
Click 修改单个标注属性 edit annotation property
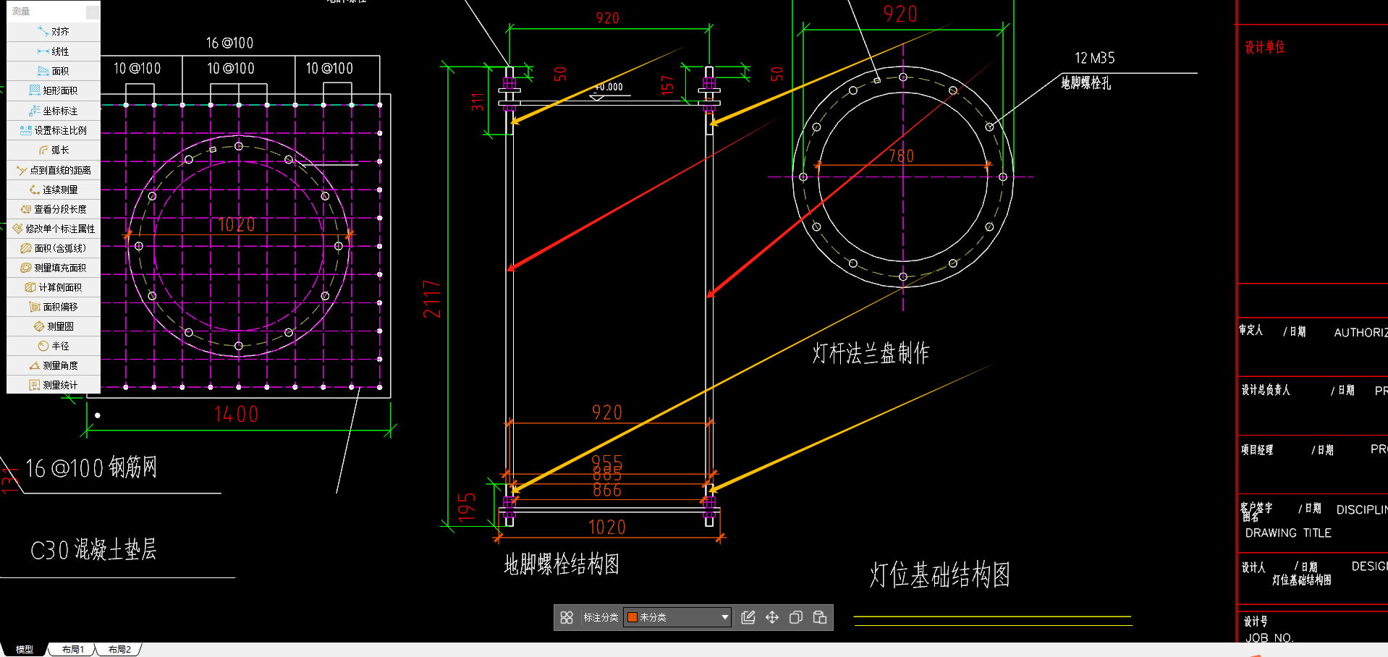(54, 229)
